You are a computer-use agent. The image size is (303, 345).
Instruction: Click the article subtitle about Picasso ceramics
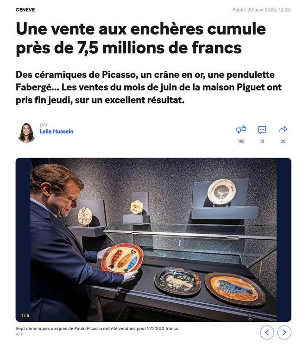click(x=149, y=87)
